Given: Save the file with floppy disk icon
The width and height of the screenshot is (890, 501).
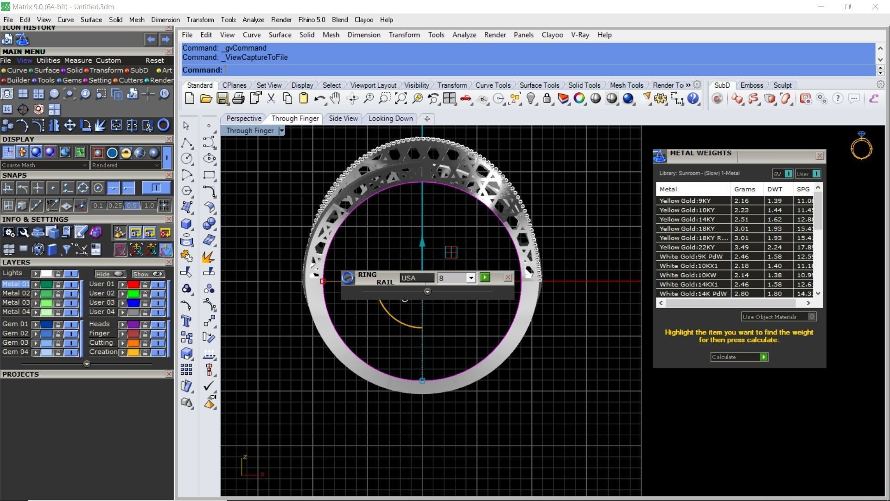Looking at the screenshot, I should pyautogui.click(x=222, y=98).
